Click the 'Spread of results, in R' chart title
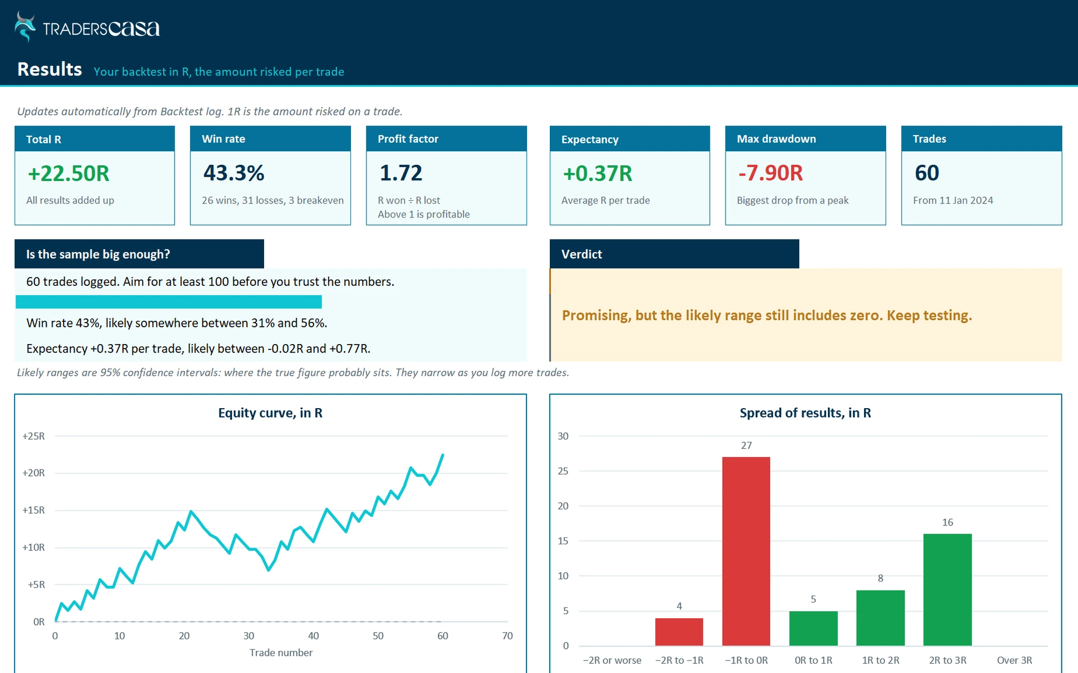Image resolution: width=1078 pixels, height=673 pixels. (805, 413)
